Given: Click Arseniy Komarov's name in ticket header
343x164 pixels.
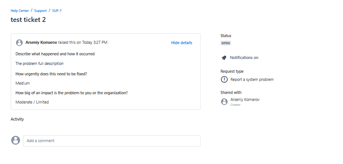Looking at the screenshot, I should 41,43.
